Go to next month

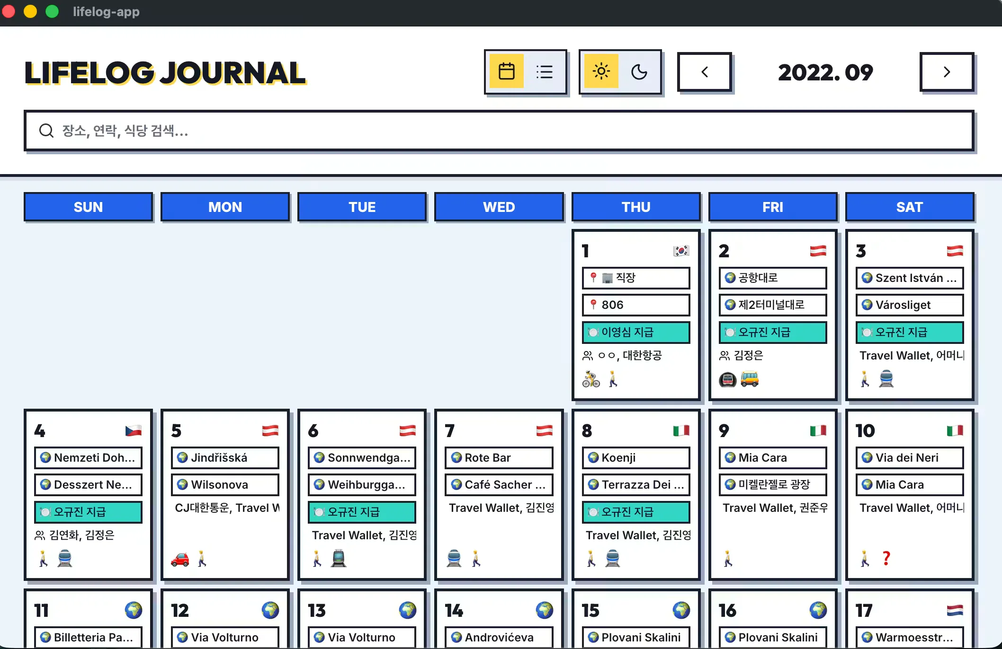pos(947,72)
